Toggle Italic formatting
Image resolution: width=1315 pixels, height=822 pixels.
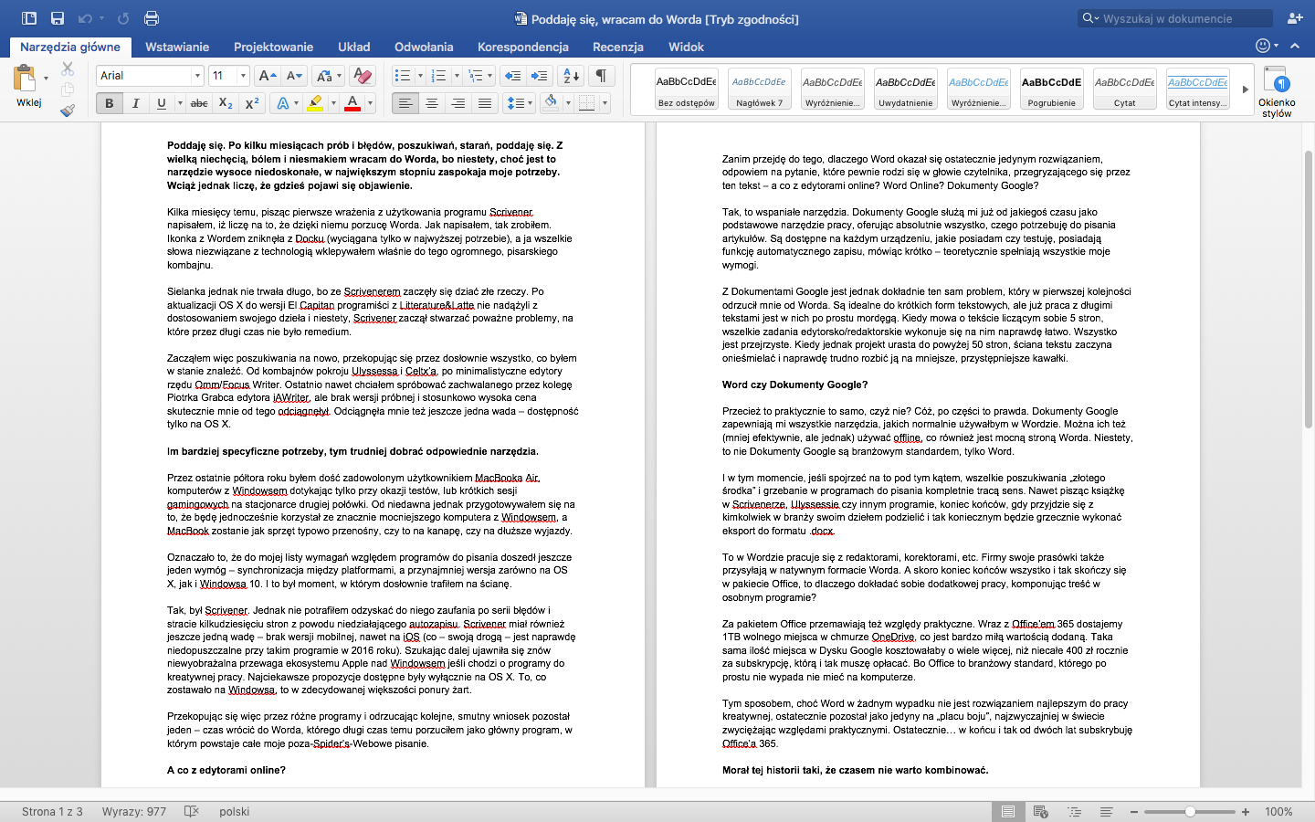pyautogui.click(x=135, y=103)
